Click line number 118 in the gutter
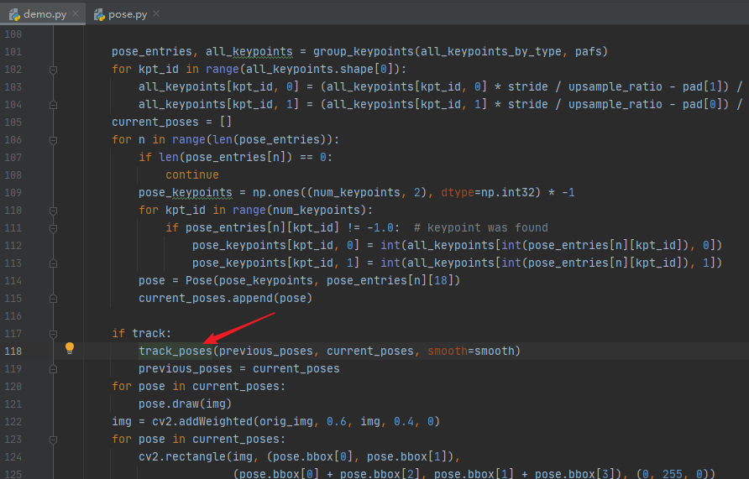The height and width of the screenshot is (479, 749). (x=13, y=351)
